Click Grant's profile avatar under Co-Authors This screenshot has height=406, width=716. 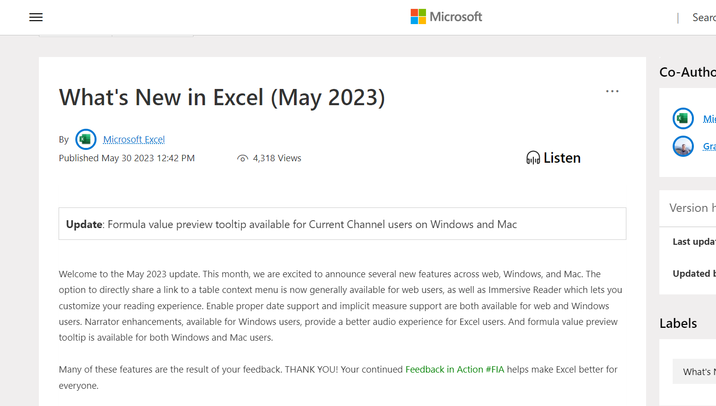point(683,146)
